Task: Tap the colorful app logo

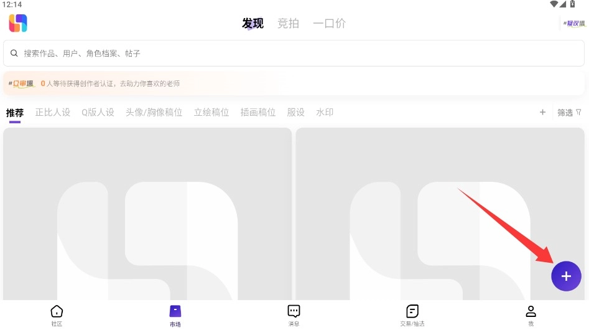Action: 18,24
